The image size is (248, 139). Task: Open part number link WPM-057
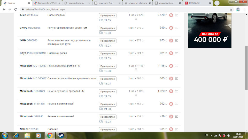pos(33,15)
